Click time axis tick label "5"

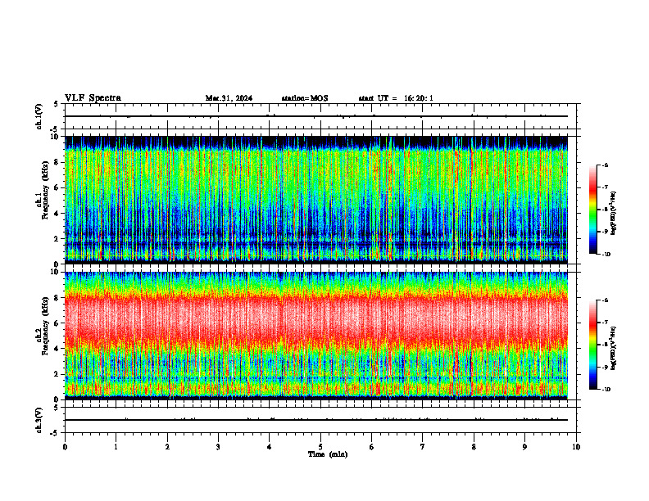320,447
